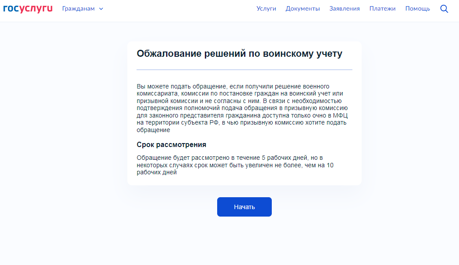Open the Гражданам audience dropdown
The height and width of the screenshot is (265, 459).
(x=78, y=9)
